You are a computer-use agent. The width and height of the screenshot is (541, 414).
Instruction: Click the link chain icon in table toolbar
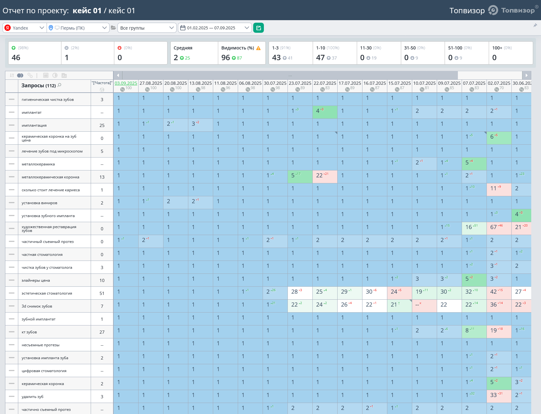(x=30, y=75)
